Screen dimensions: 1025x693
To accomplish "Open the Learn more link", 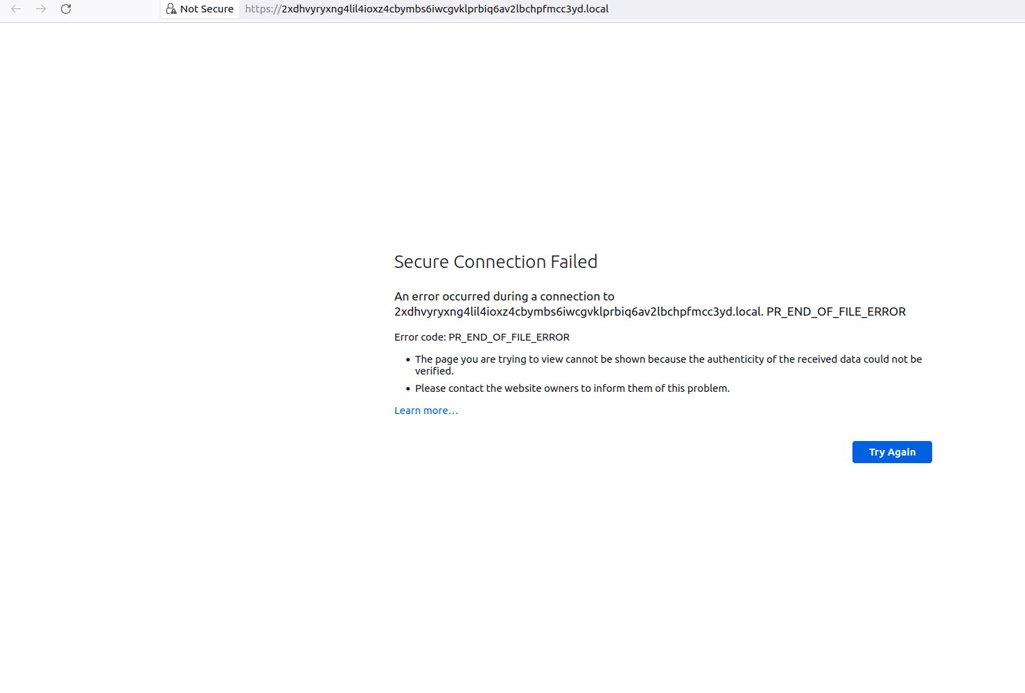I will [426, 410].
